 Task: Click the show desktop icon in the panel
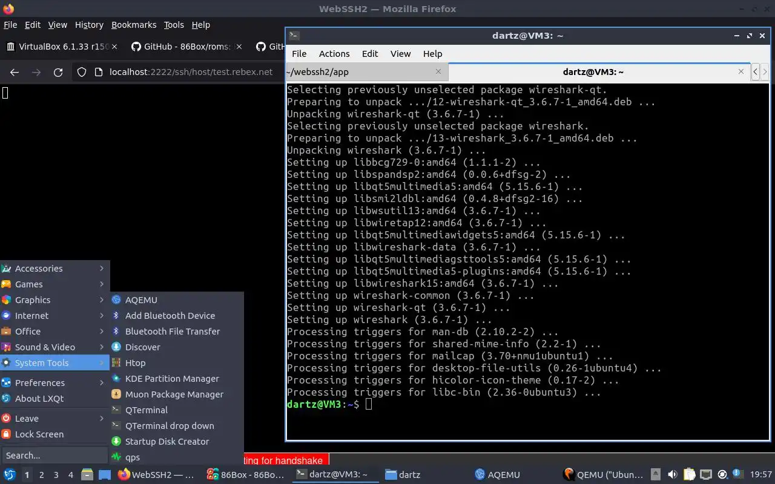click(105, 475)
